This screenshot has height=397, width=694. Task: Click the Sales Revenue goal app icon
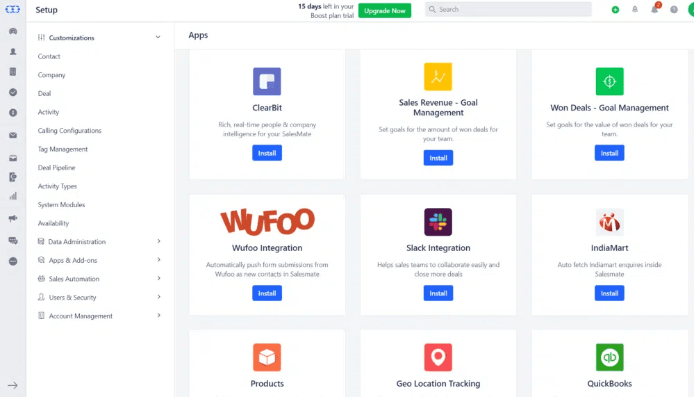[x=438, y=76]
